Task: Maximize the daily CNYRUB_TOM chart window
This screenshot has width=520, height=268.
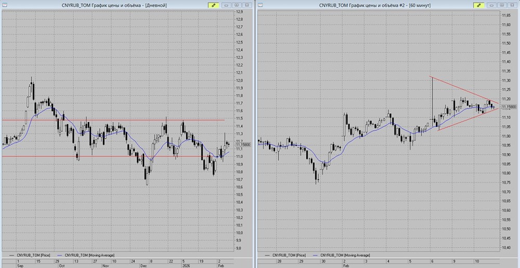Action: tap(237, 5)
